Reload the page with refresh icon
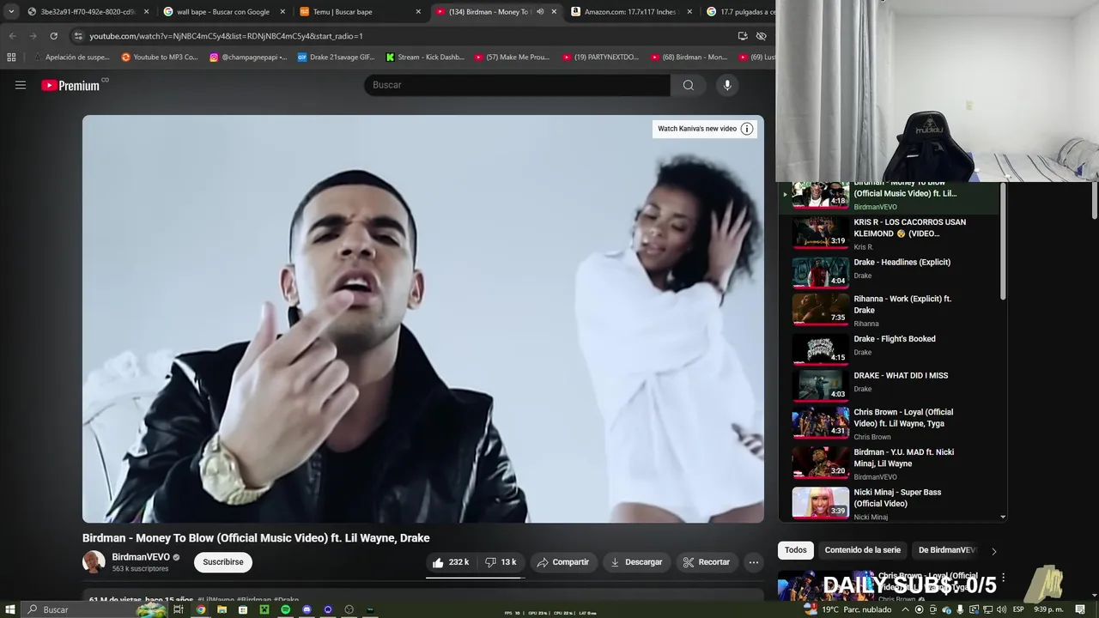This screenshot has height=618, width=1099. click(53, 36)
